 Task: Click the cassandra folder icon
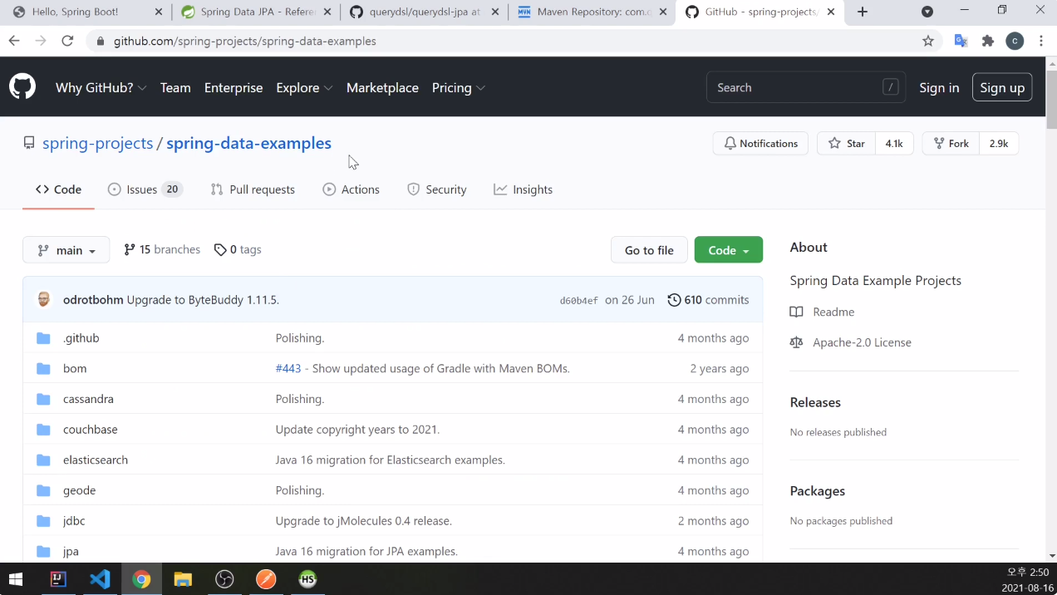click(44, 399)
